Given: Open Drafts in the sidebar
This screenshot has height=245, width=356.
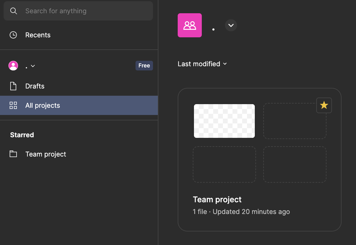Looking at the screenshot, I should tap(79, 86).
